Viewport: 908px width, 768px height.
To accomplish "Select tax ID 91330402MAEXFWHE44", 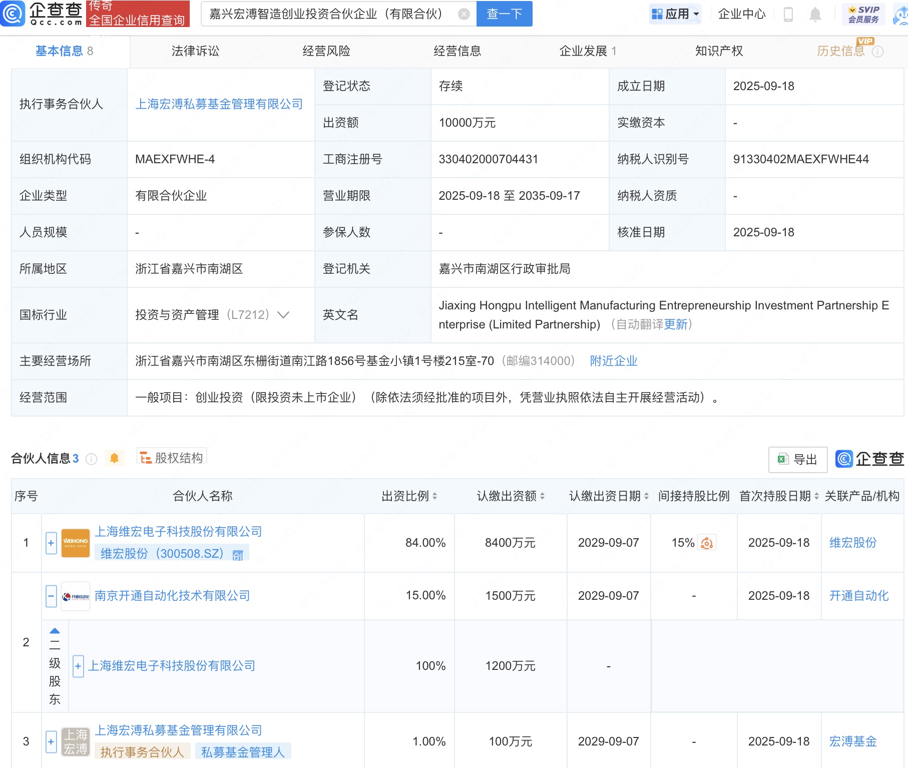I will 801,159.
